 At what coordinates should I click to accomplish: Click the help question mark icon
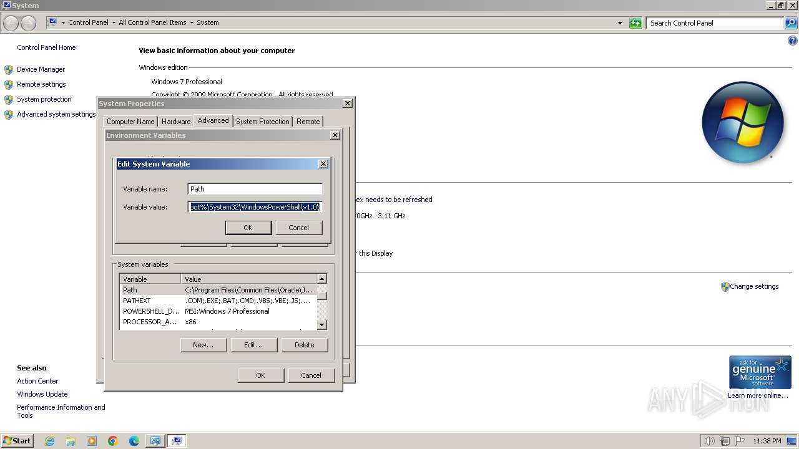click(x=793, y=41)
